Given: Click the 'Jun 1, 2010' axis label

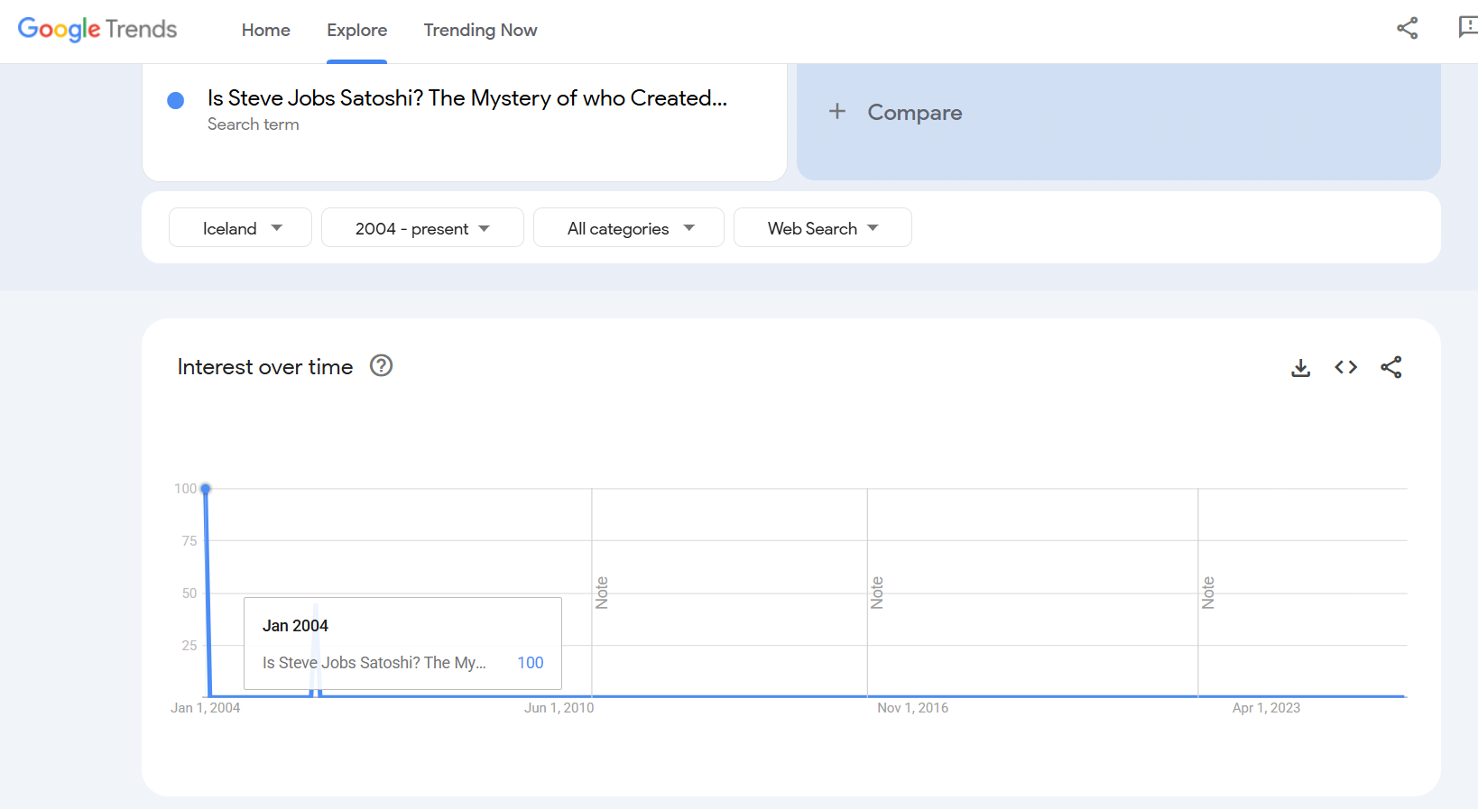Looking at the screenshot, I should pos(559,708).
